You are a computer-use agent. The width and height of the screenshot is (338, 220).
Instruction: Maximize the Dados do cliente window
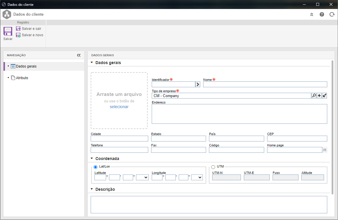tap(318, 4)
